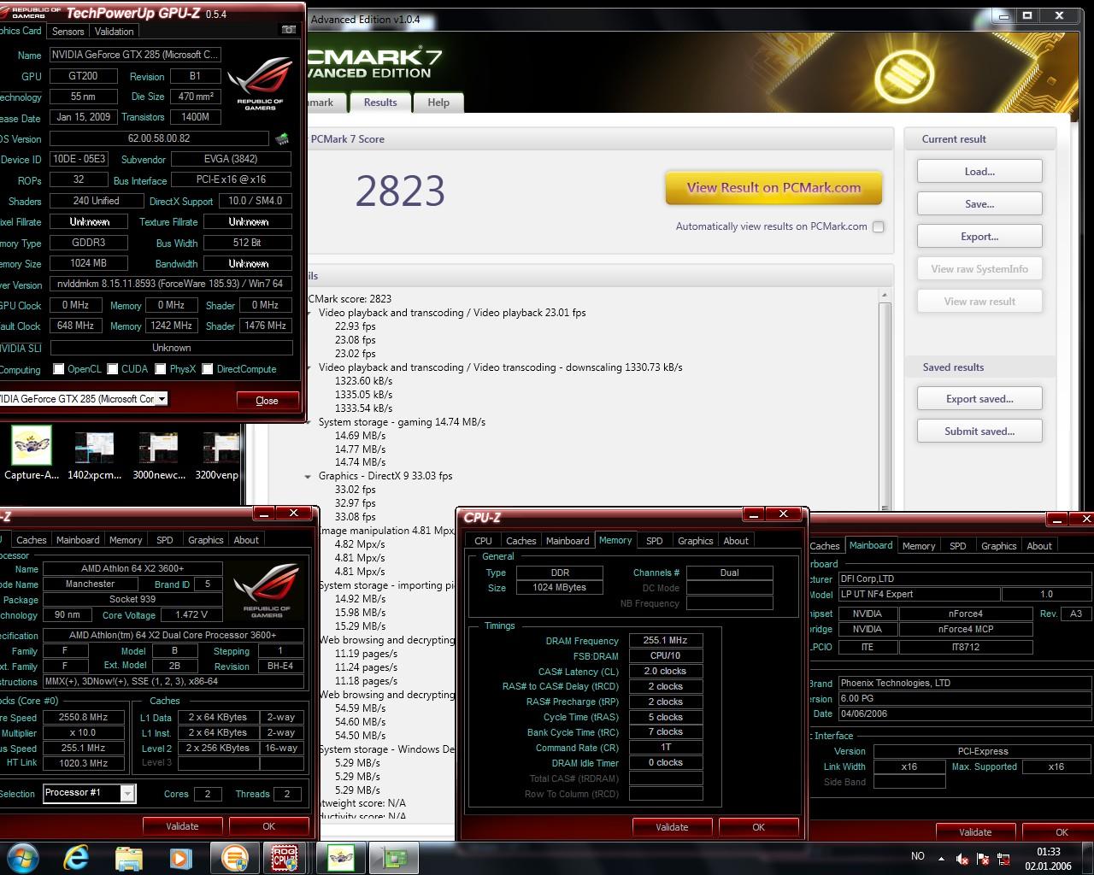Image resolution: width=1094 pixels, height=875 pixels.
Task: Open the Start menu orb
Action: (22, 857)
